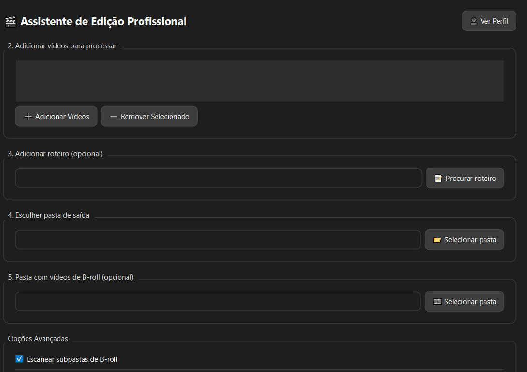Uncheck the Escanear subpastas de B-roll checkbox
This screenshot has height=372, width=527.
(x=19, y=359)
